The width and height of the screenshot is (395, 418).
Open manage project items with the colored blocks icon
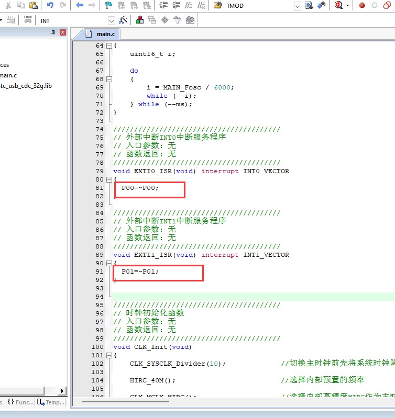coord(139,20)
